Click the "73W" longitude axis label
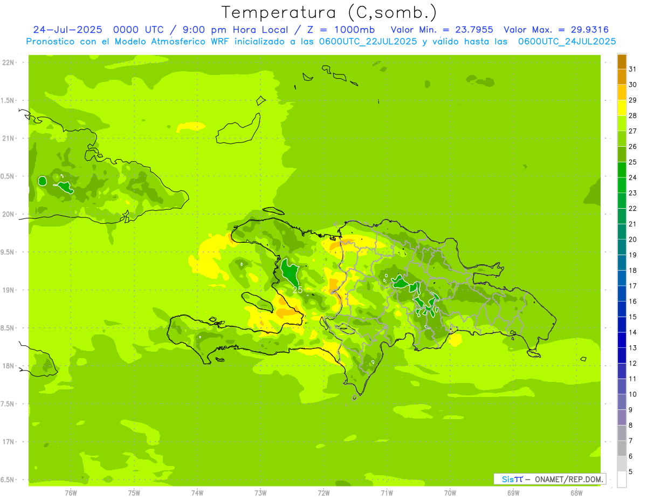 [x=260, y=493]
